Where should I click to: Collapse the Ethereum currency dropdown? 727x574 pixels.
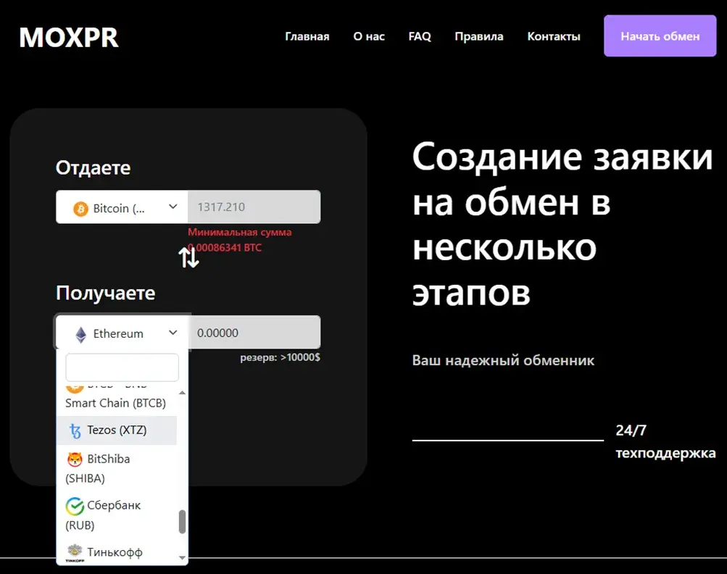point(122,332)
